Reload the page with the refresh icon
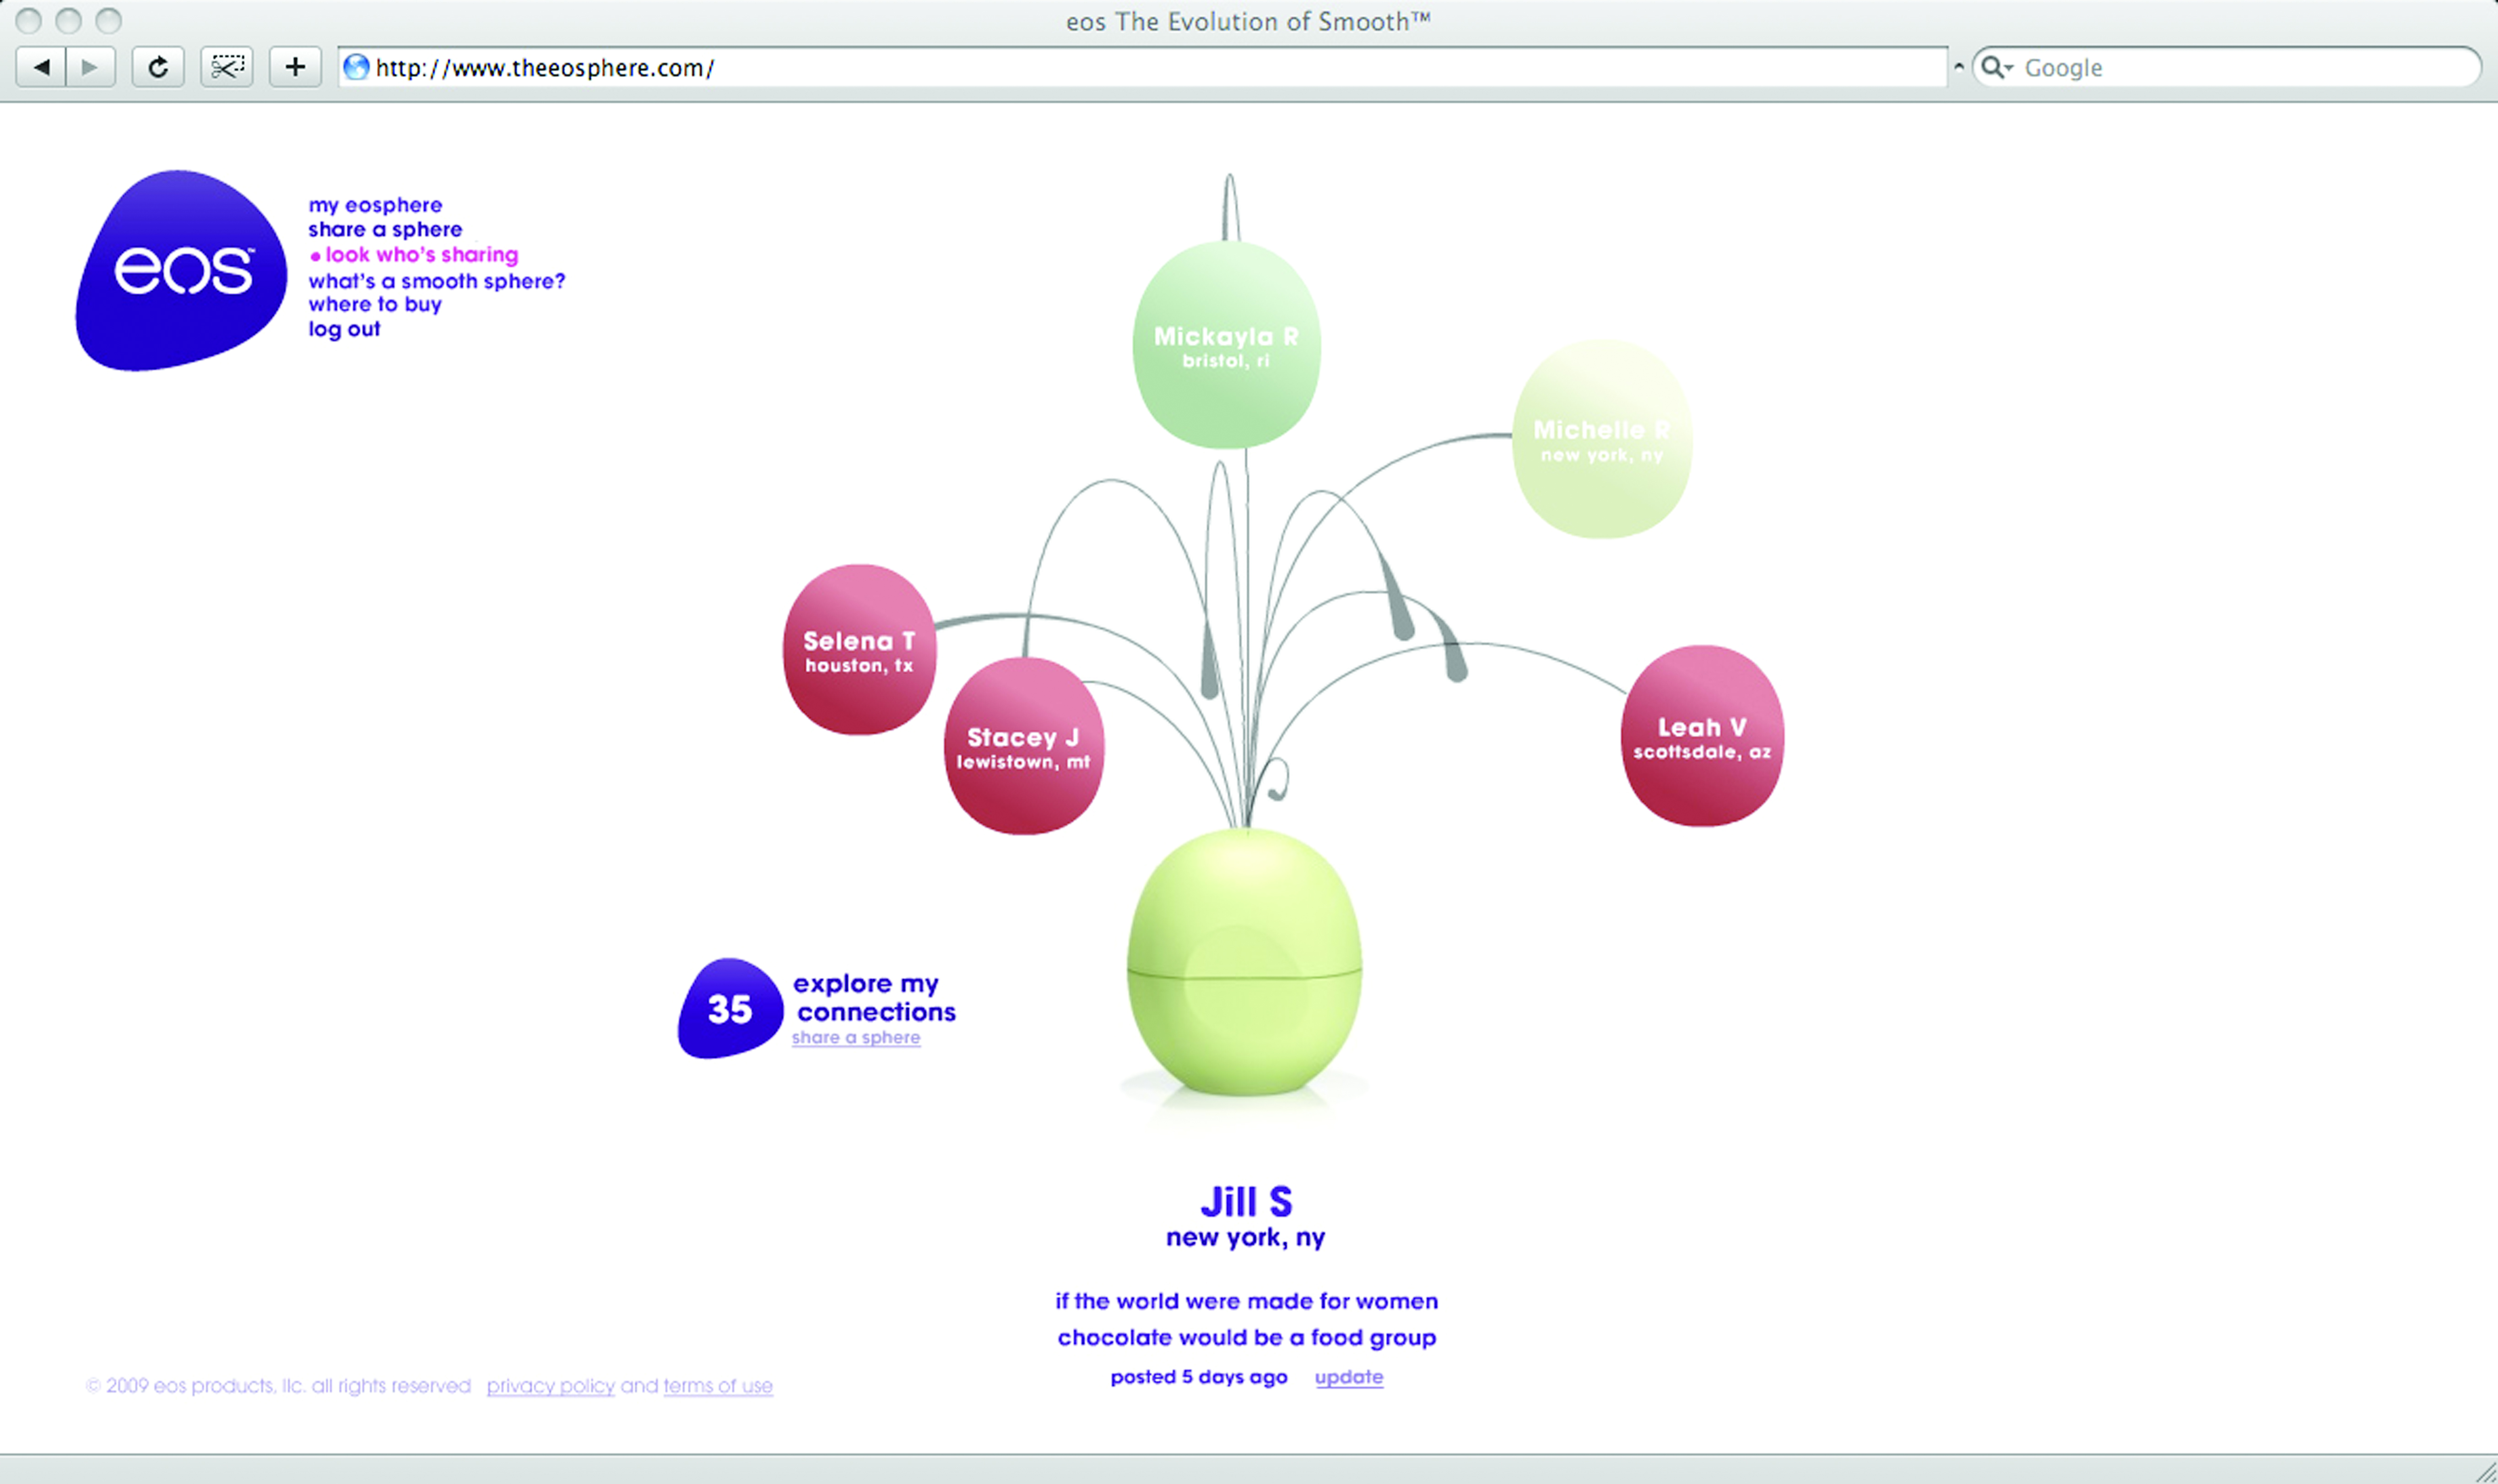Viewport: 2498px width, 1484px height. [x=158, y=67]
